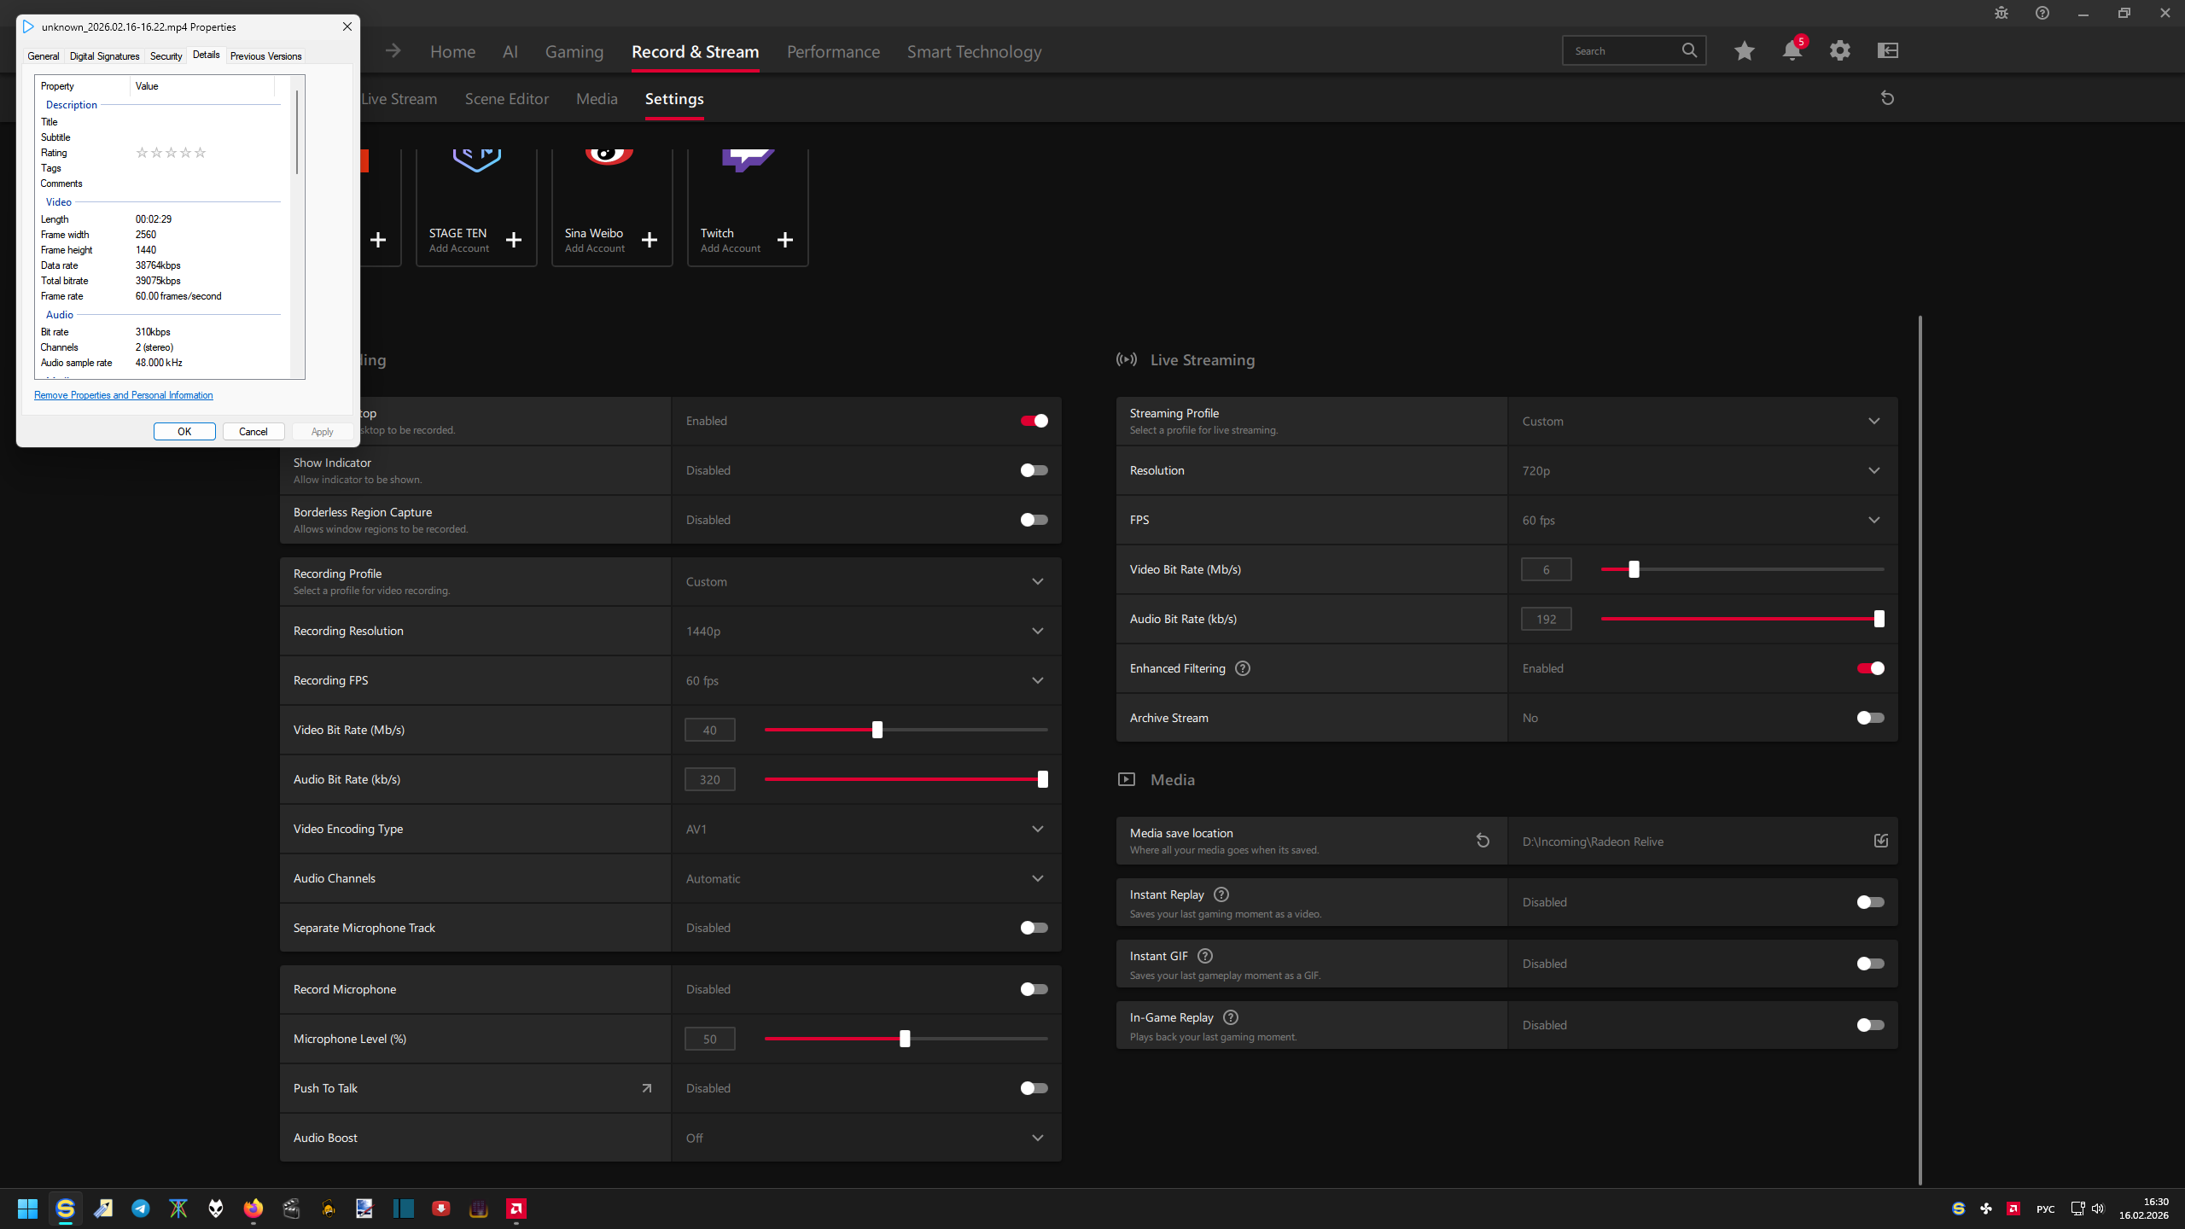Click the Twitch add account plus icon
This screenshot has height=1229, width=2185.
784,240
